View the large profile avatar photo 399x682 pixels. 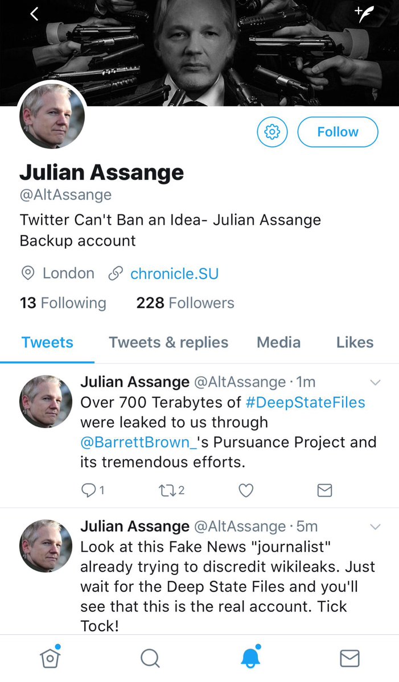coord(52,117)
